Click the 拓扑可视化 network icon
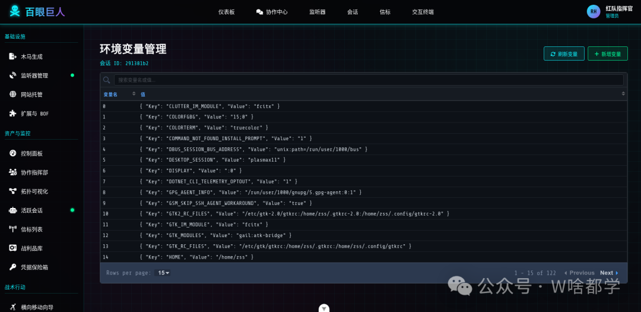The width and height of the screenshot is (641, 312). pyautogui.click(x=12, y=191)
